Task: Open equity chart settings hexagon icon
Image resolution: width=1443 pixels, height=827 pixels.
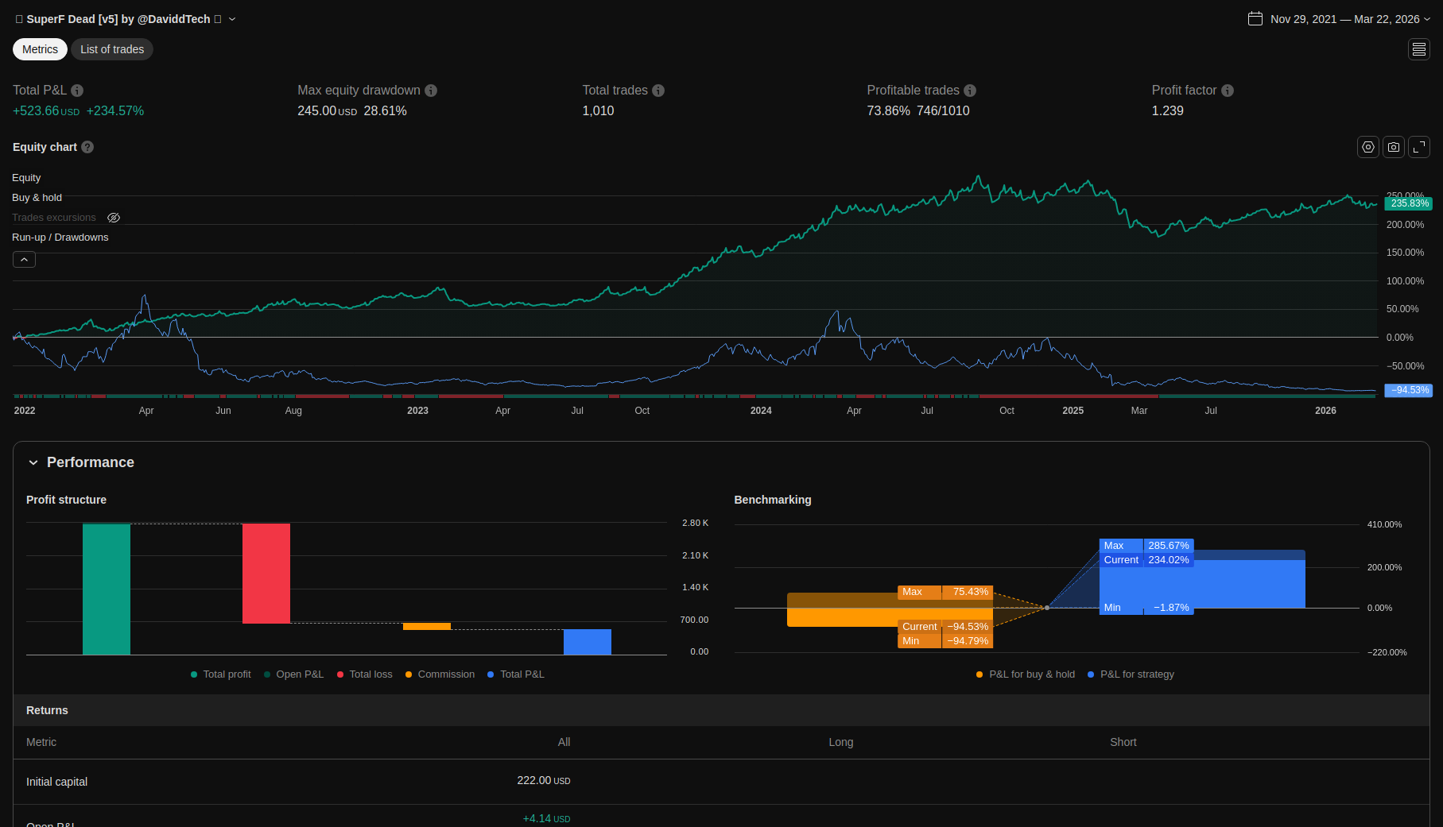Action: click(1367, 147)
